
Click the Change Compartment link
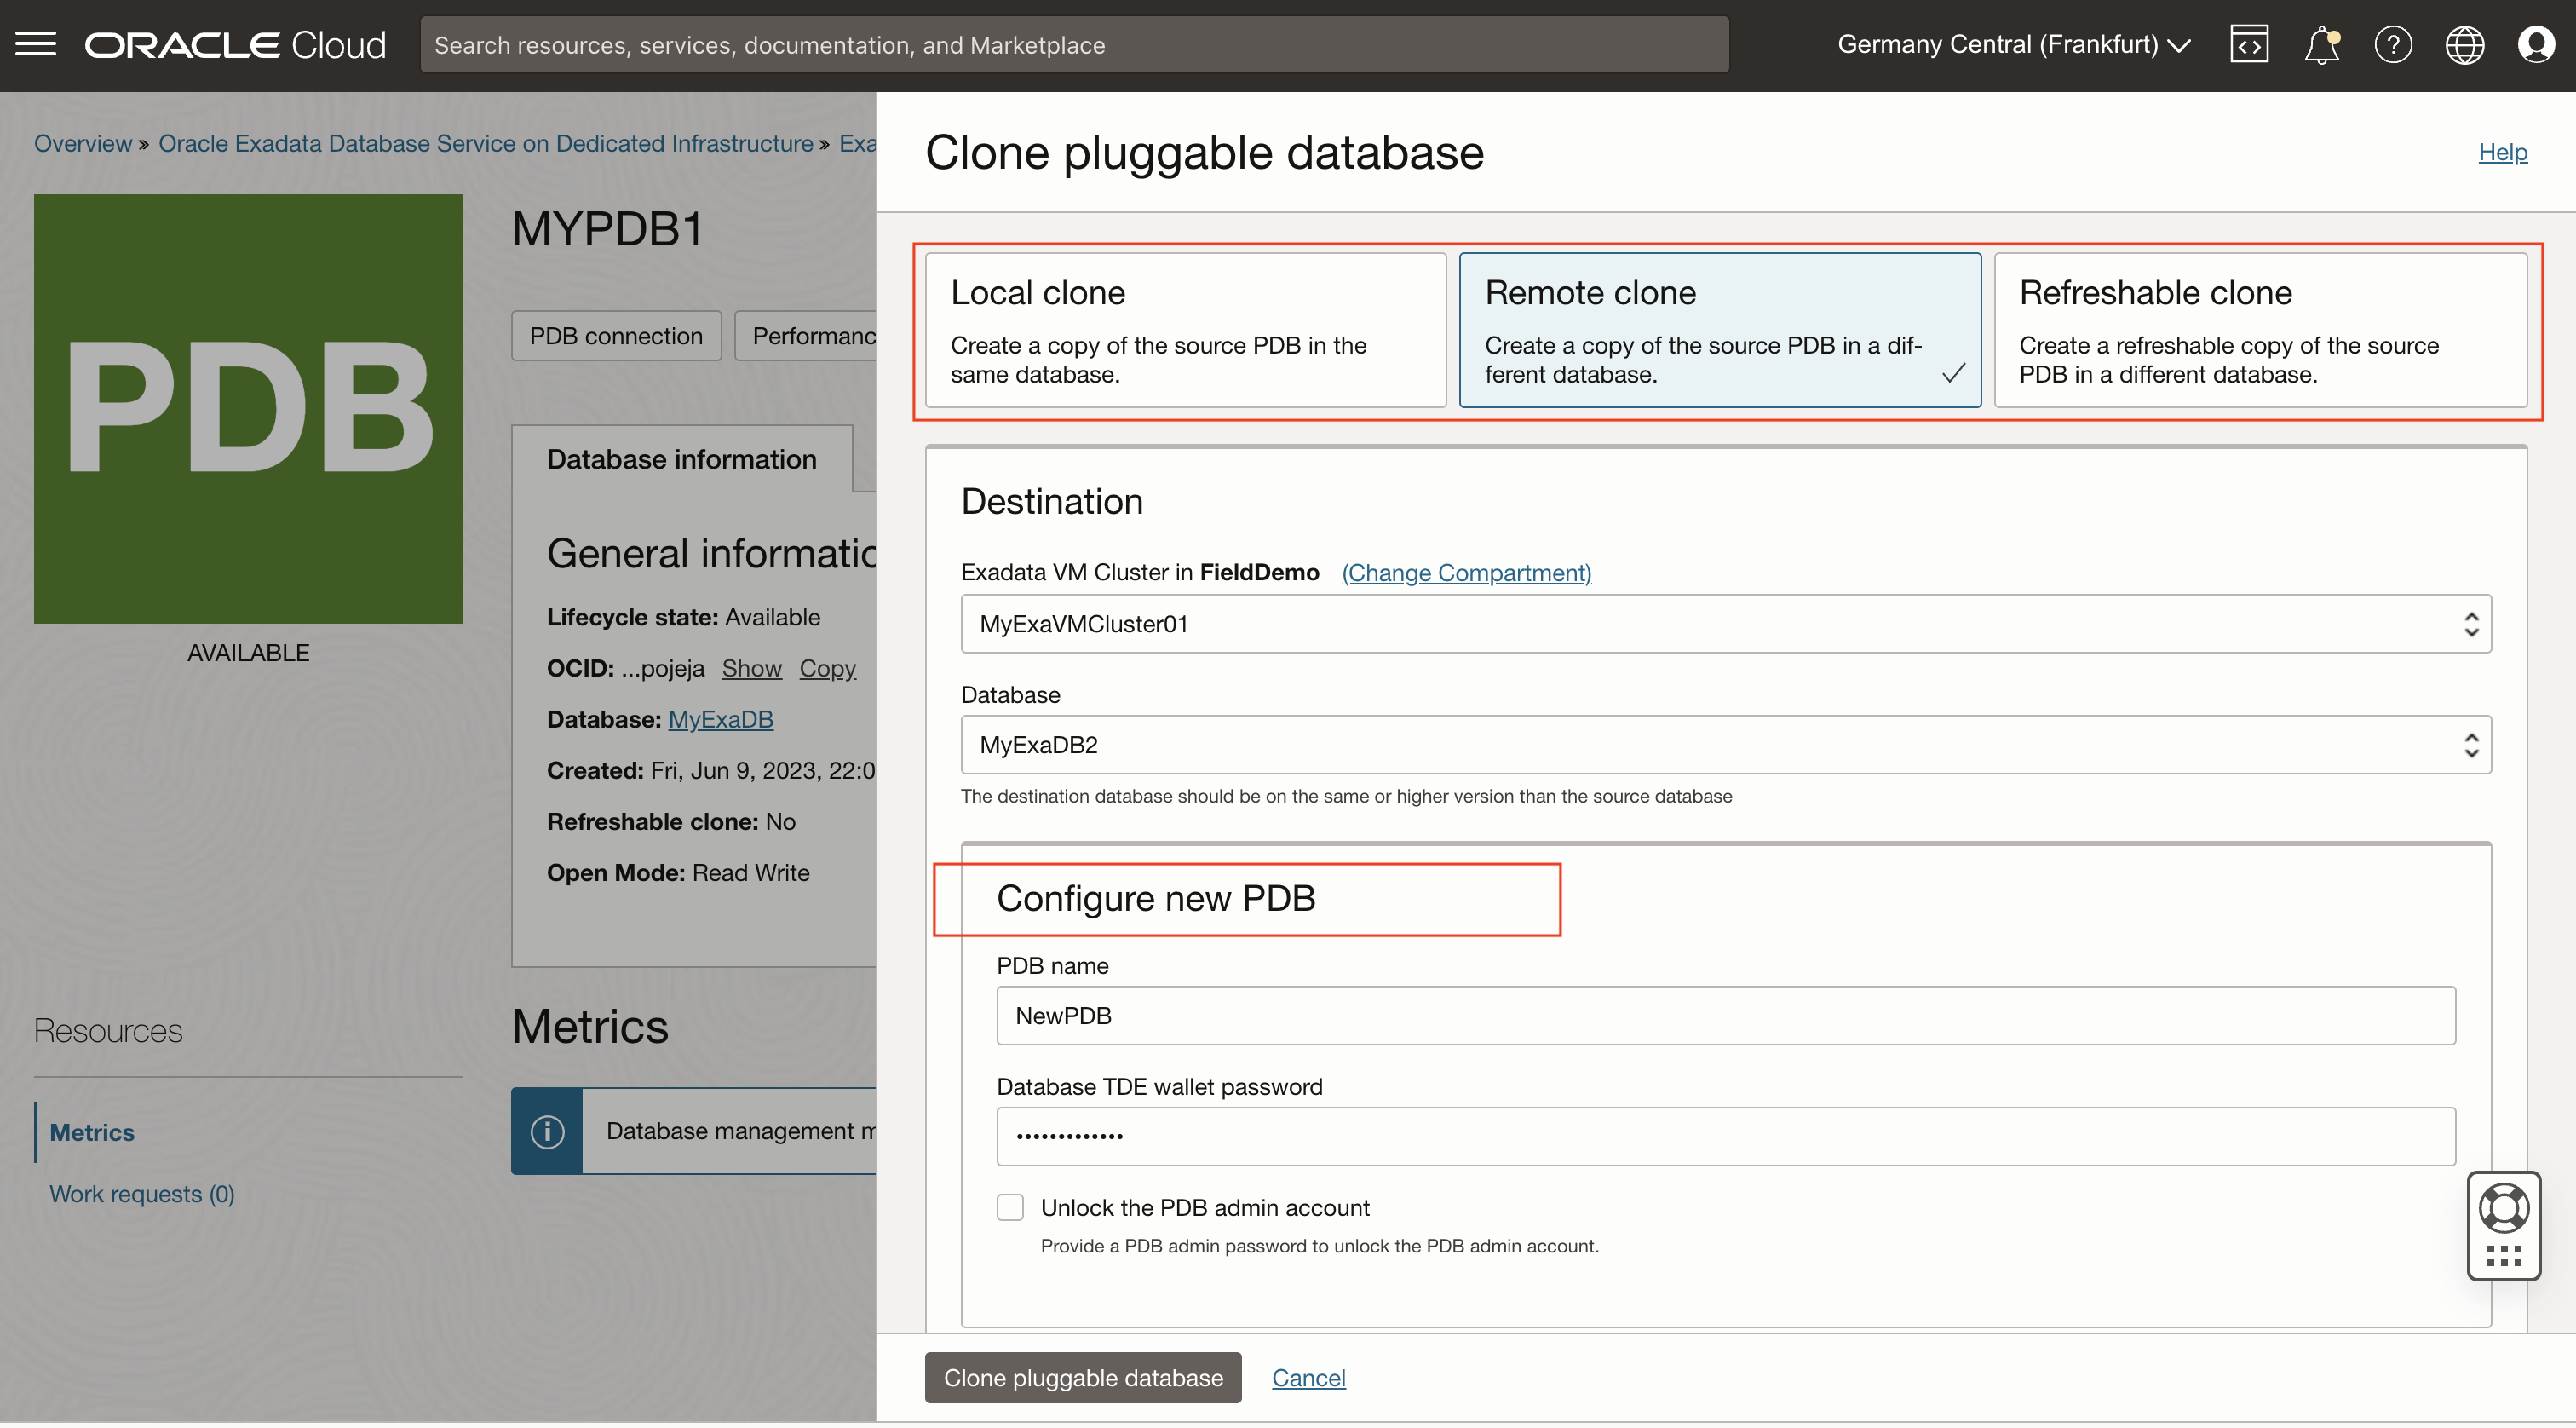[1466, 573]
